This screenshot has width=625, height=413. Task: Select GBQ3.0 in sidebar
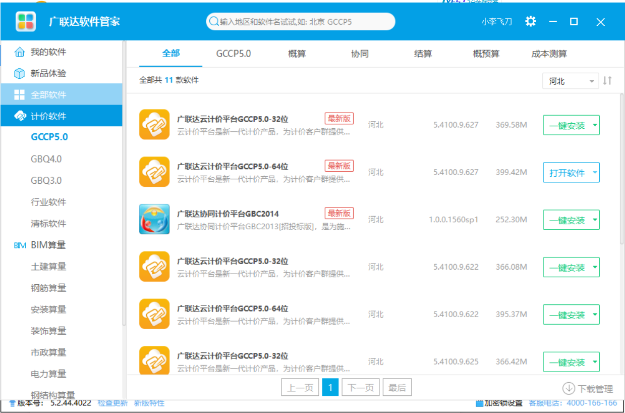pyautogui.click(x=46, y=180)
